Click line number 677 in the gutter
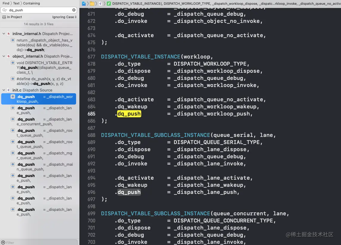Screen dimensions: 341x245 (91, 57)
